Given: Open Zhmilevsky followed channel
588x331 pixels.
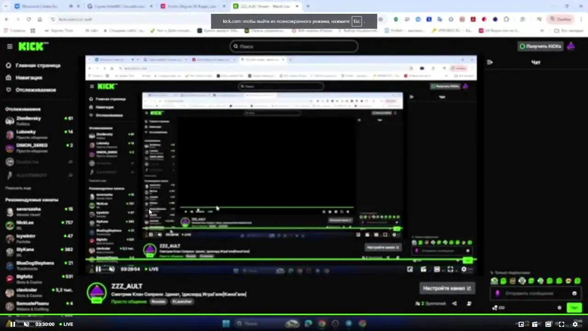Looking at the screenshot, I should pos(39,121).
